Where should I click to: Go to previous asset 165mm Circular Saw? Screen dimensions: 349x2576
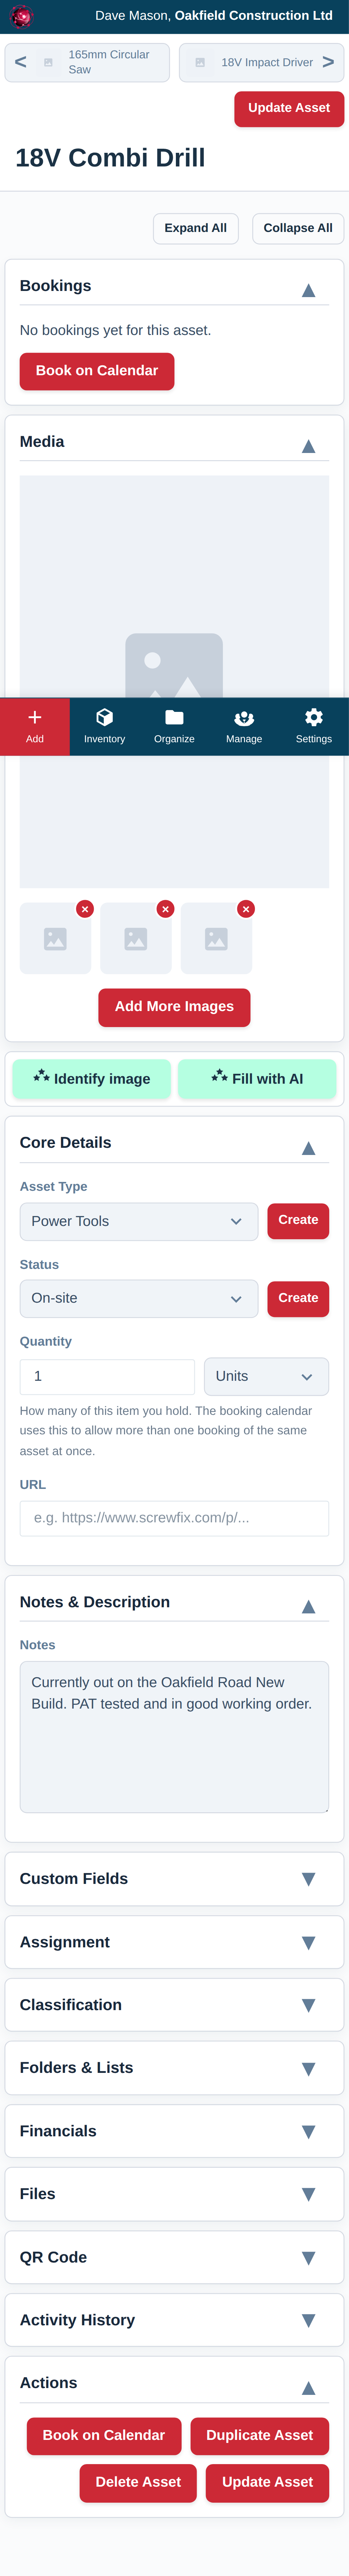click(87, 62)
